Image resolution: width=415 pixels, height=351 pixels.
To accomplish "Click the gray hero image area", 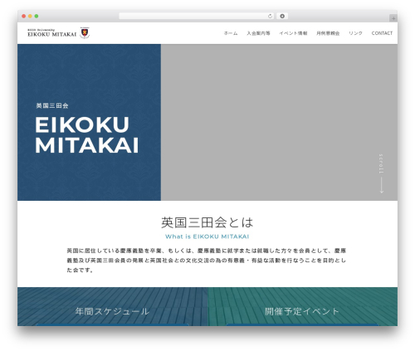I will pos(279,122).
